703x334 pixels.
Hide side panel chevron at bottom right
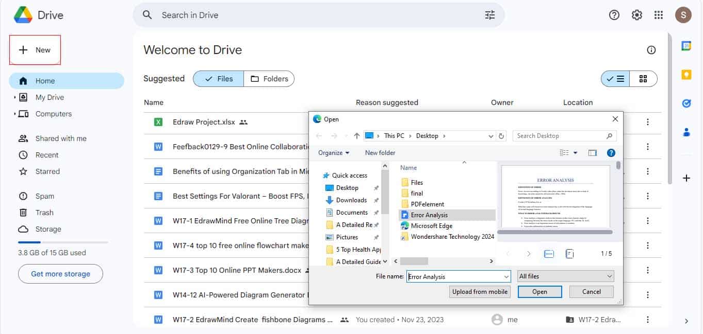click(x=686, y=321)
